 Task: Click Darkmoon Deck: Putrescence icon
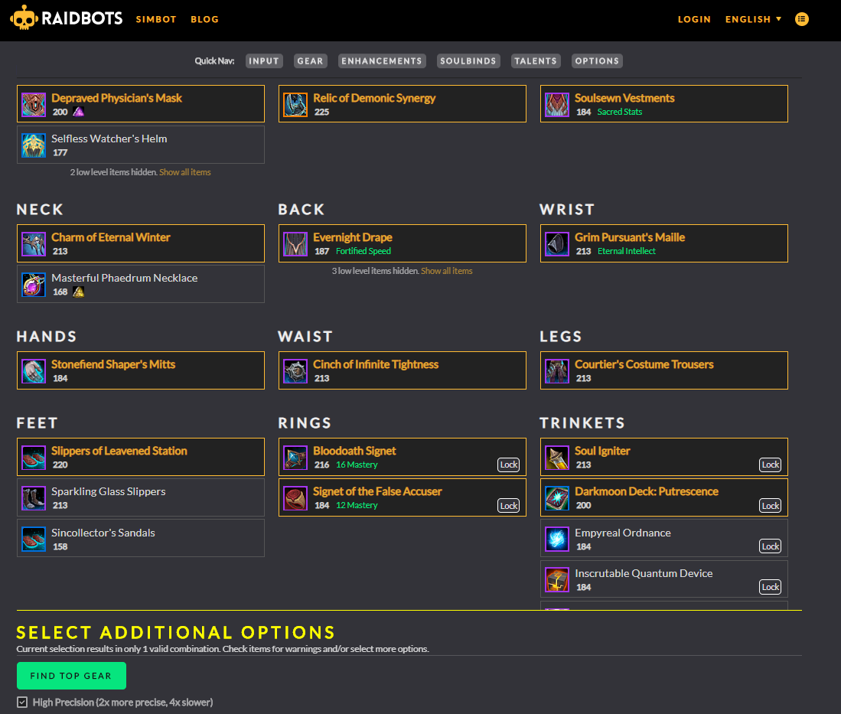(557, 498)
